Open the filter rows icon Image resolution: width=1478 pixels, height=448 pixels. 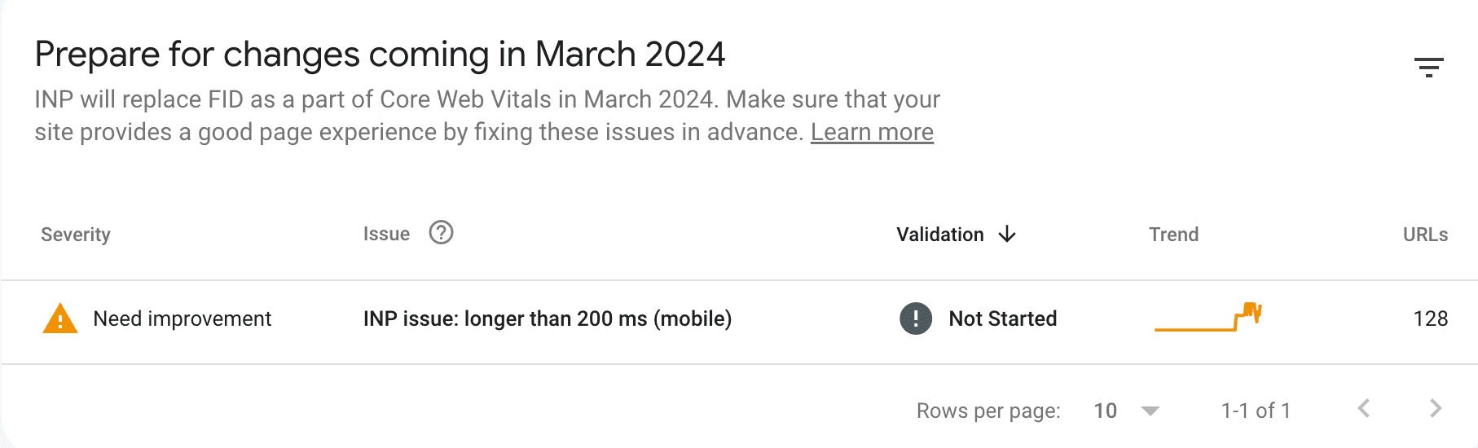click(1428, 67)
